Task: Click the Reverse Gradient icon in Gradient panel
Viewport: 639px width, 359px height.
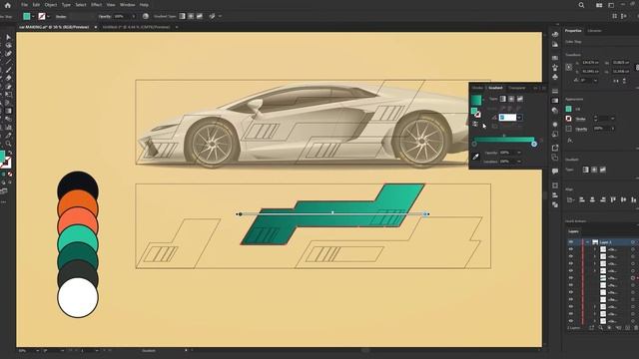Action: pos(475,124)
